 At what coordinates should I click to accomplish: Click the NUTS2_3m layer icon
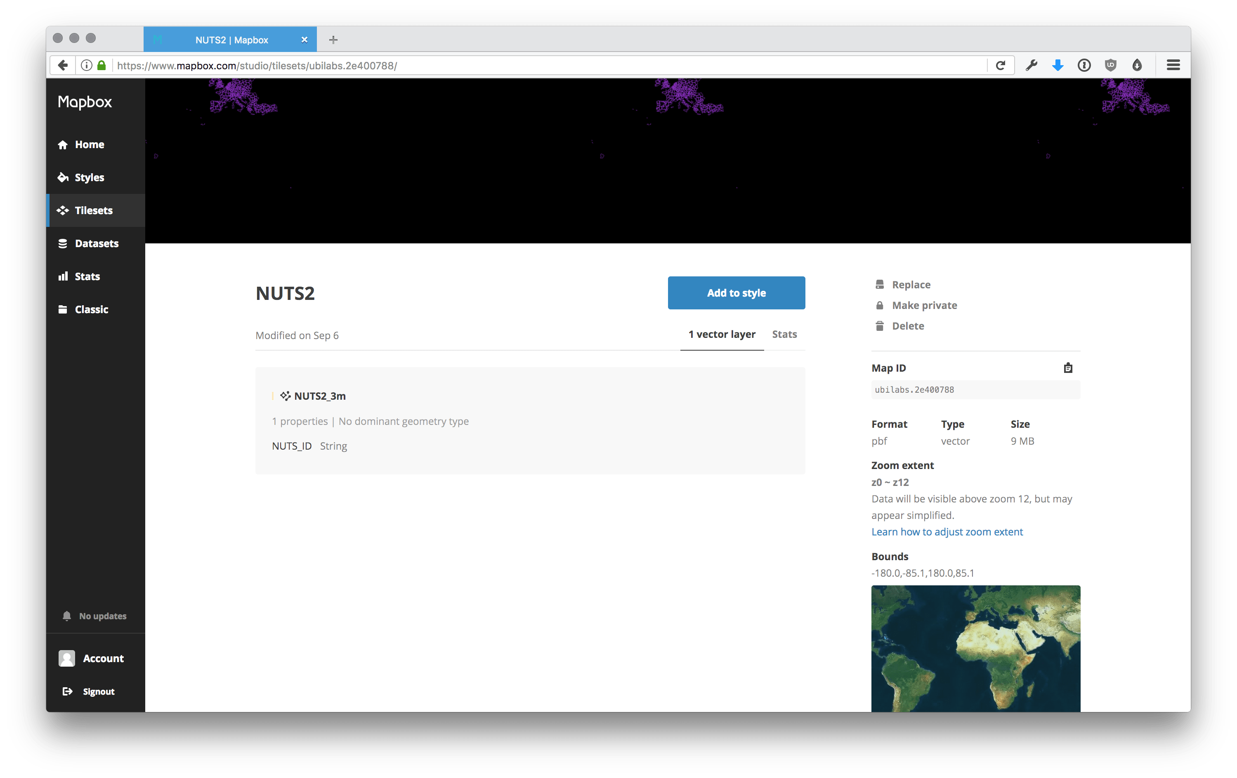(x=285, y=396)
